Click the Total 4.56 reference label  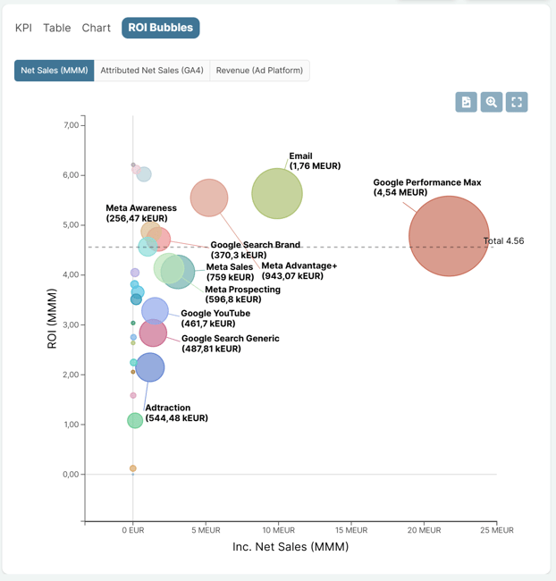[503, 240]
